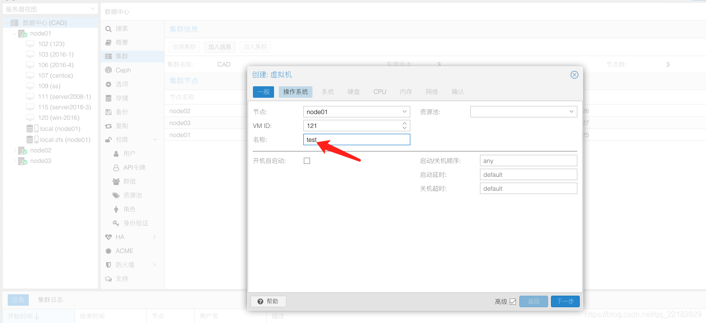Image resolution: width=706 pixels, height=323 pixels.
Task: Switch to the OS tab in wizard
Action: pos(296,92)
